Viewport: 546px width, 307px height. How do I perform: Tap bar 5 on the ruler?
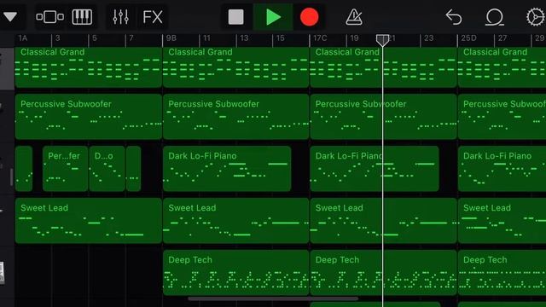(x=95, y=38)
